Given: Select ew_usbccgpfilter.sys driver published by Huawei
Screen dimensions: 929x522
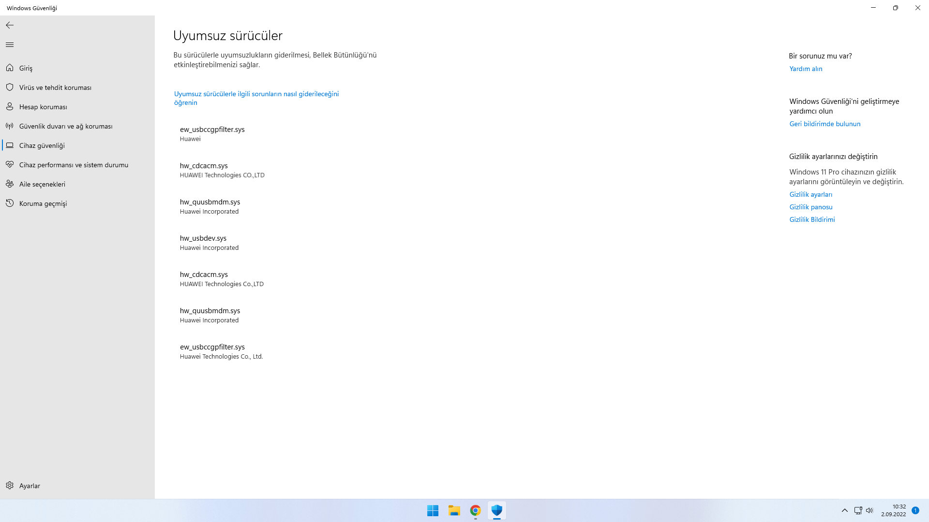Looking at the screenshot, I should point(212,134).
